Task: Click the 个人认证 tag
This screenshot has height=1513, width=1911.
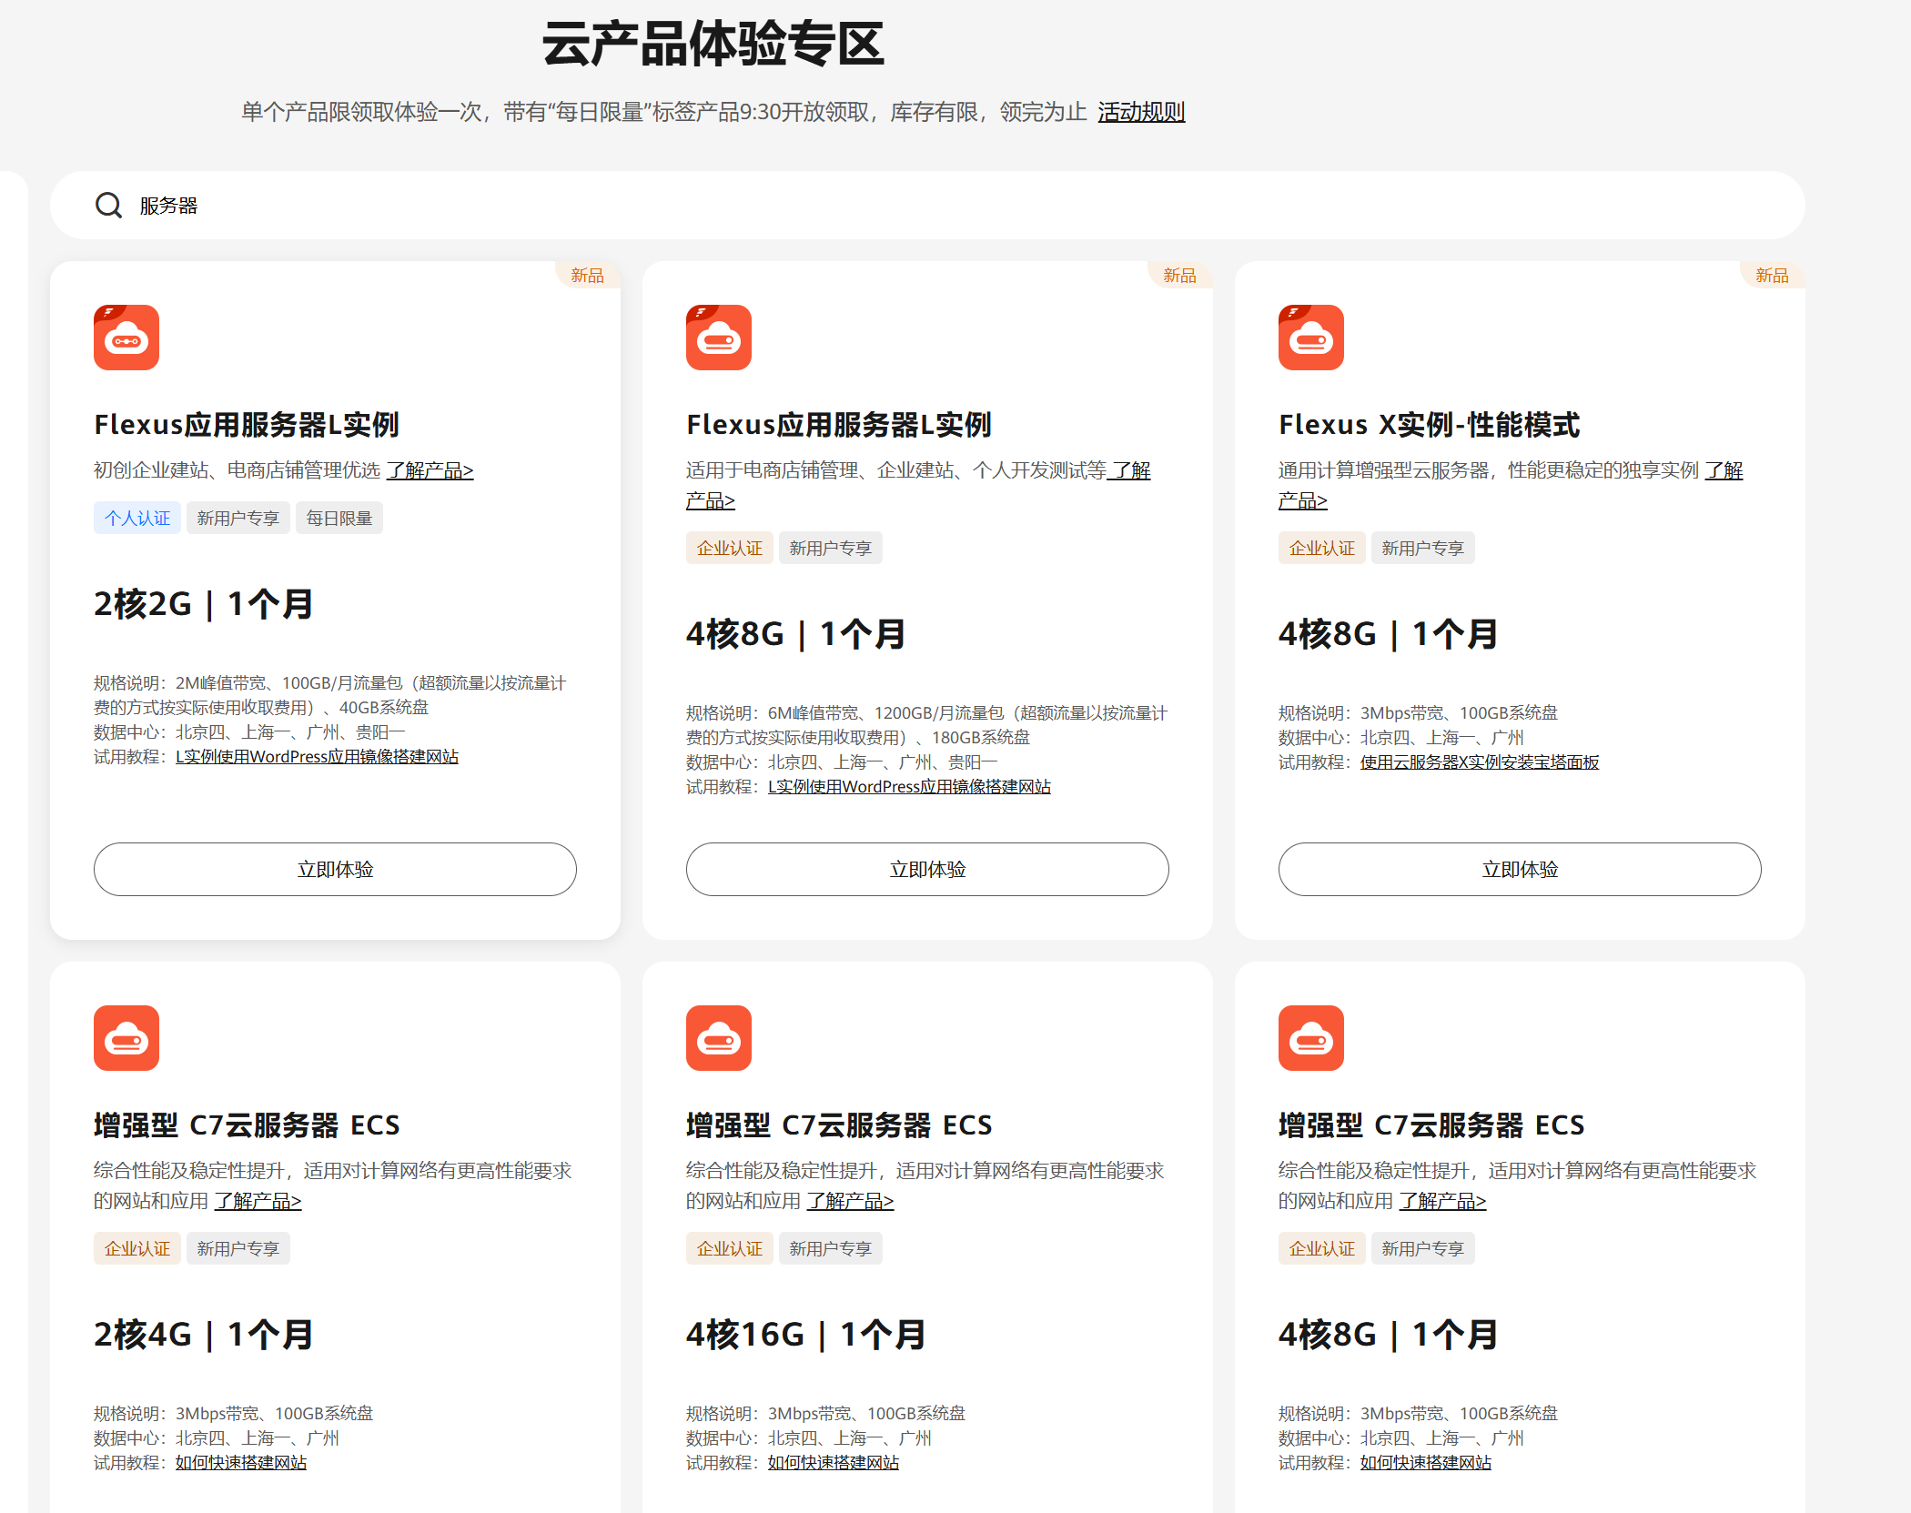Action: (137, 518)
